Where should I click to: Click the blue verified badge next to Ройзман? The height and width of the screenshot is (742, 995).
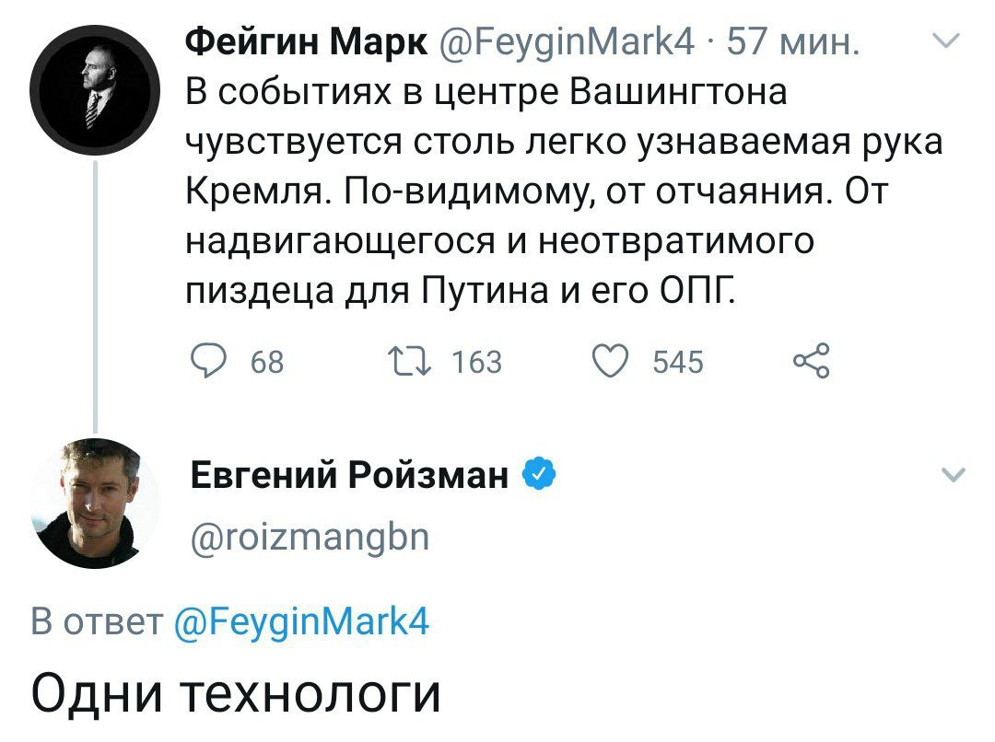pyautogui.click(x=539, y=475)
